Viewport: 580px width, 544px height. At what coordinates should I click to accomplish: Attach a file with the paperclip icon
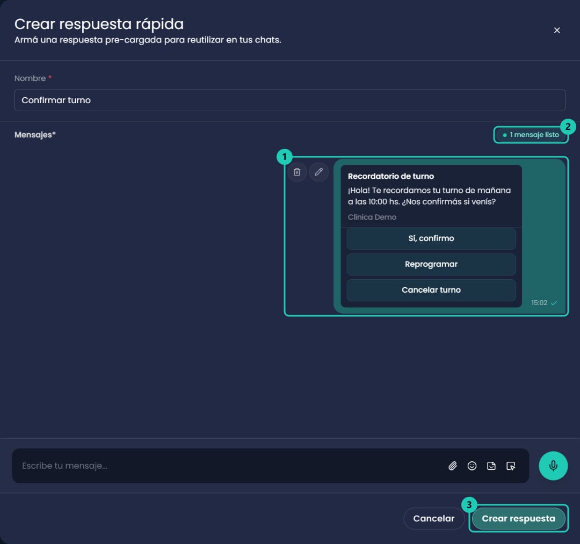click(x=453, y=466)
